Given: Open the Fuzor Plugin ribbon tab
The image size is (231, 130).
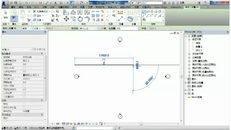Looking at the screenshot, I should tap(161, 7).
